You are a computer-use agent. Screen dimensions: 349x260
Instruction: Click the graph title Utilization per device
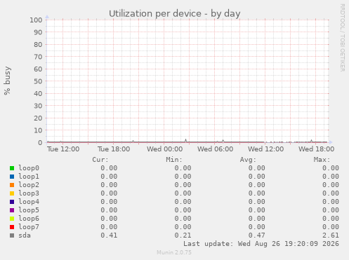(x=175, y=13)
